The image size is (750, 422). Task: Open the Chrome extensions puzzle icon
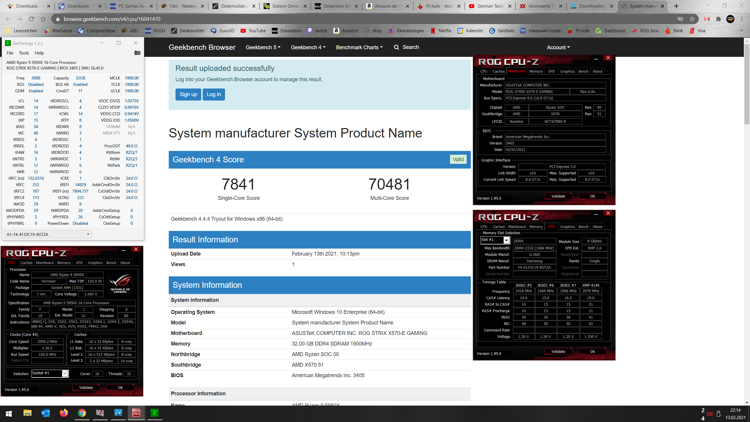click(718, 19)
